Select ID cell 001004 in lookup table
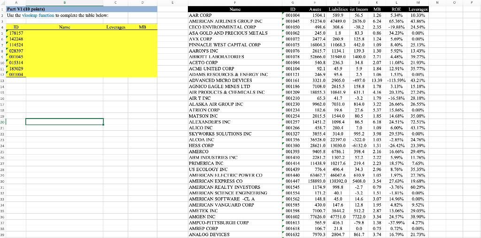Screen dimensions: 481x238 pos(293,15)
